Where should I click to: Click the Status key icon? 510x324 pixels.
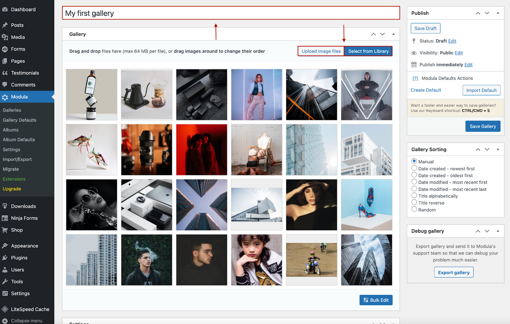click(x=414, y=41)
